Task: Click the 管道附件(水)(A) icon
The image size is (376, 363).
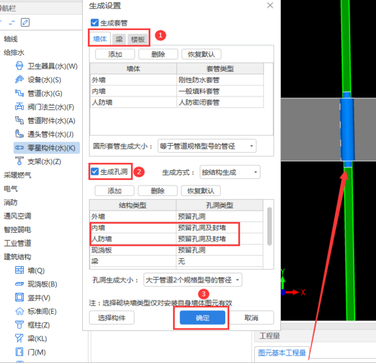Action: (x=19, y=120)
